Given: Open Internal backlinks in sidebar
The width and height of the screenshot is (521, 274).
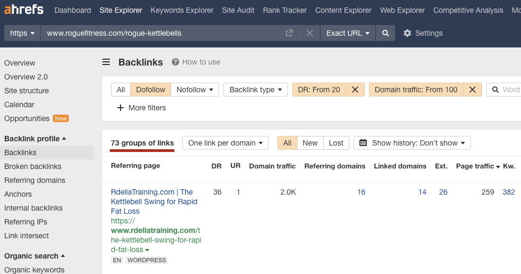Looking at the screenshot, I should pos(33,208).
